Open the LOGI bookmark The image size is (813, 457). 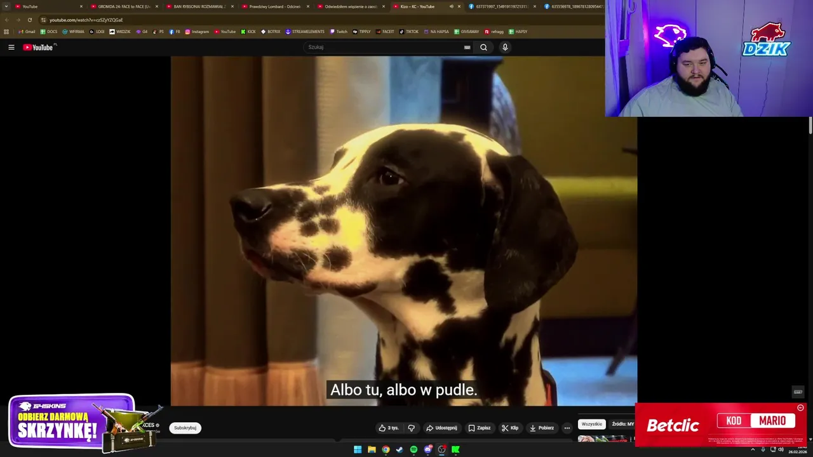pyautogui.click(x=97, y=32)
